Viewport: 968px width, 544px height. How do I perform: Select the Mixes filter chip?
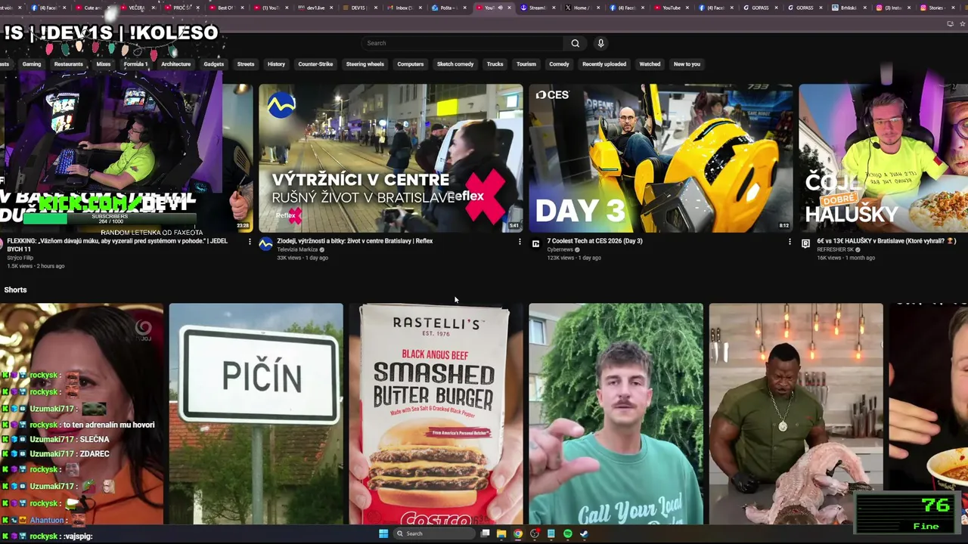pos(104,64)
